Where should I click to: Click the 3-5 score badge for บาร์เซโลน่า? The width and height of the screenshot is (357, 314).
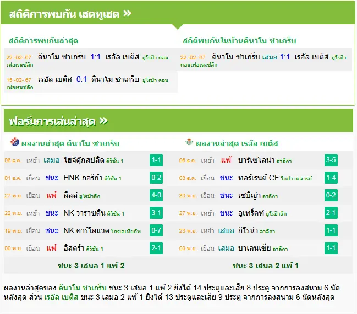[331, 160]
